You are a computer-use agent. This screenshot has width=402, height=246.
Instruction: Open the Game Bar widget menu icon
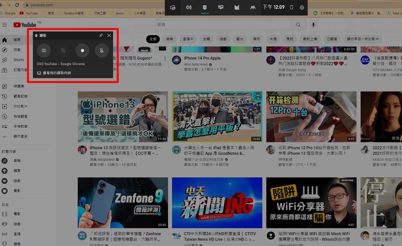[173, 8]
